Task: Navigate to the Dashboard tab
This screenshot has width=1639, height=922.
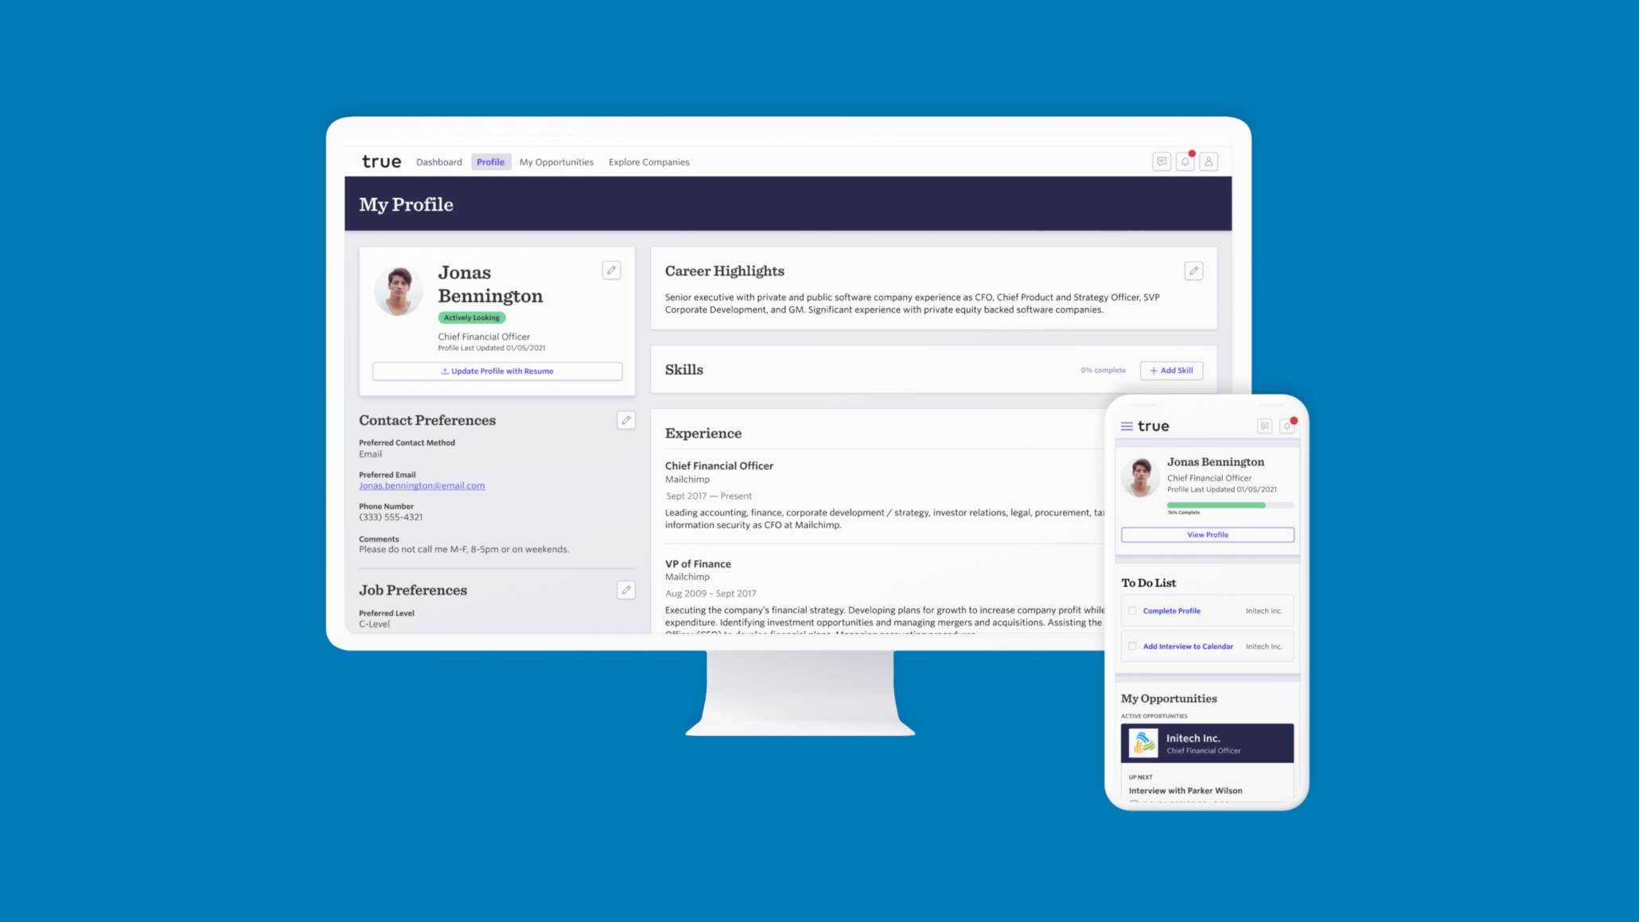Action: pos(438,161)
